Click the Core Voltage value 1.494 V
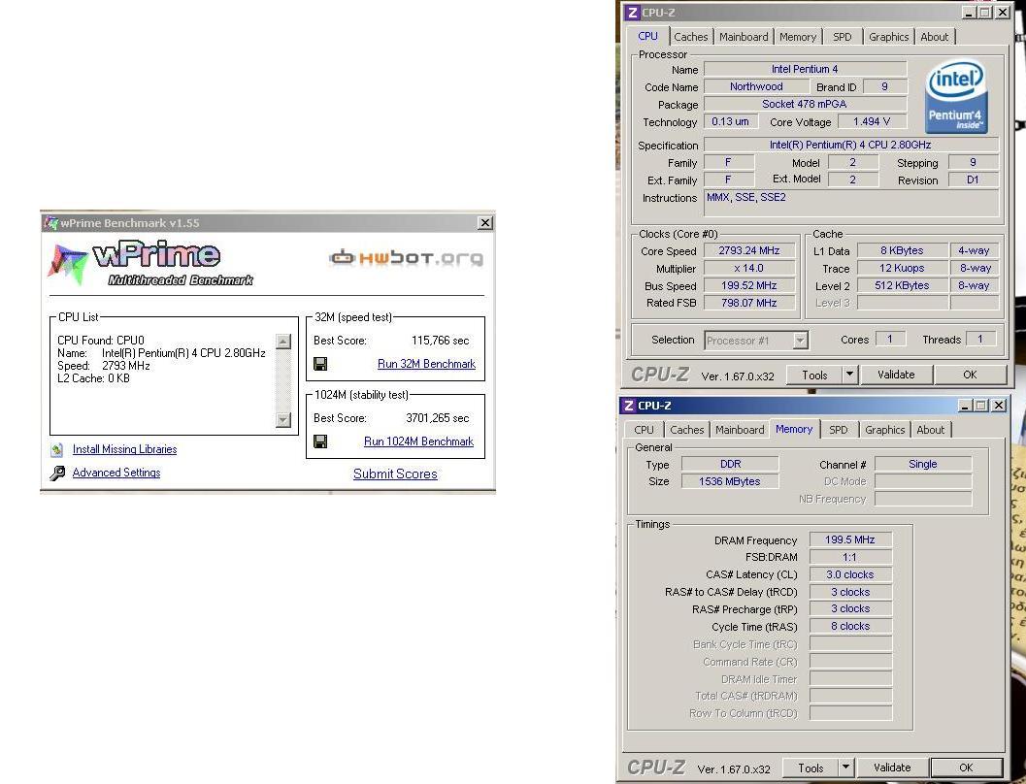1026x784 pixels. (872, 121)
